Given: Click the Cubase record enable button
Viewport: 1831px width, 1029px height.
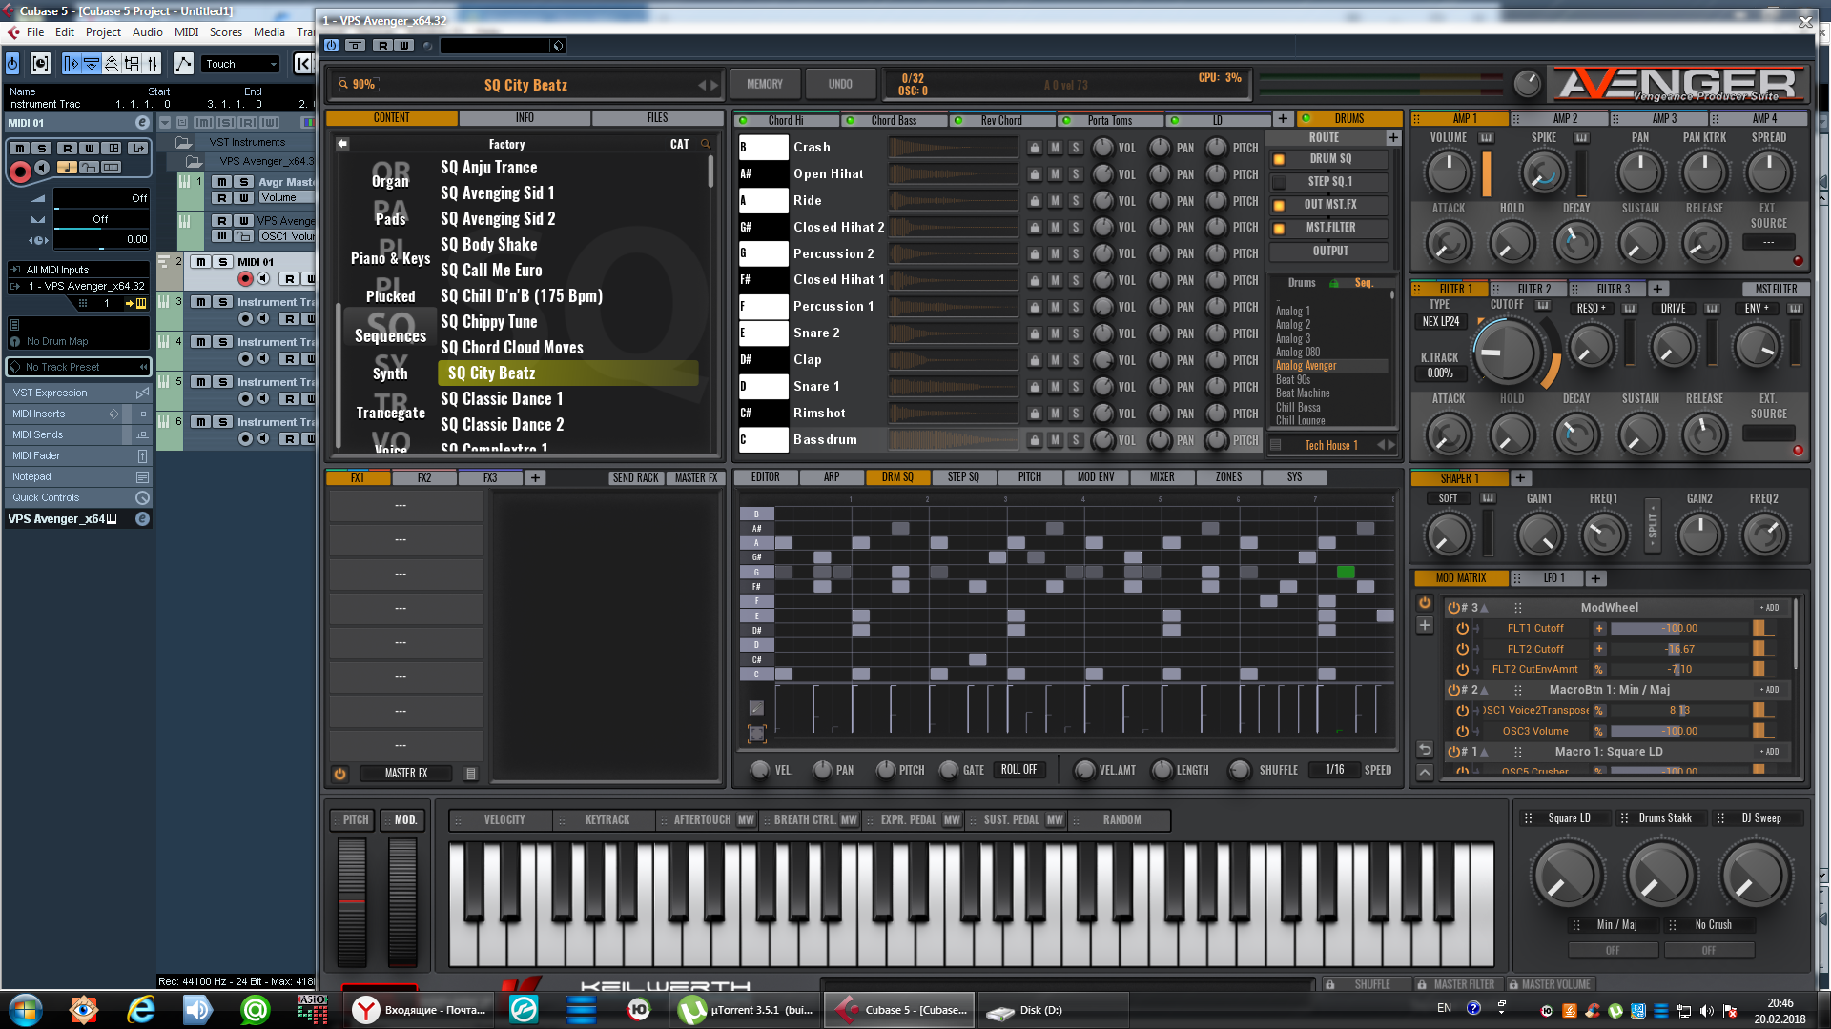Looking at the screenshot, I should [x=19, y=171].
